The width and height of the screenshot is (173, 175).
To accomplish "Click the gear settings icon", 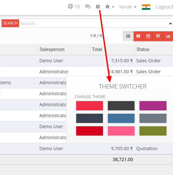I will [x=98, y=7].
